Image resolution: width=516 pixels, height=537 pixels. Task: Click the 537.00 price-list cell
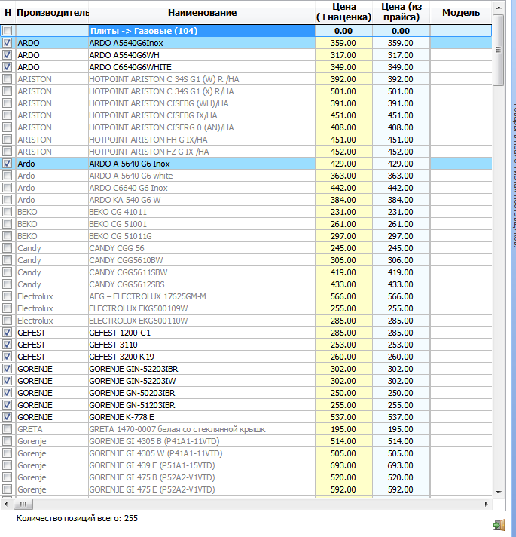click(401, 417)
